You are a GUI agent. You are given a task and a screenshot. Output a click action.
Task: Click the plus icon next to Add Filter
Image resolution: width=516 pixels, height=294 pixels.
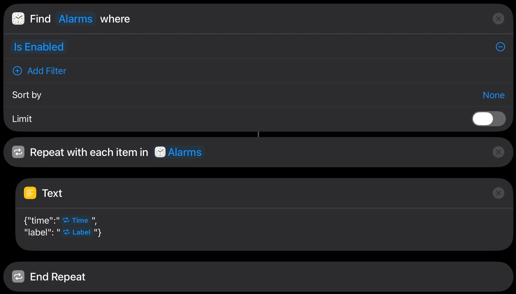[17, 71]
